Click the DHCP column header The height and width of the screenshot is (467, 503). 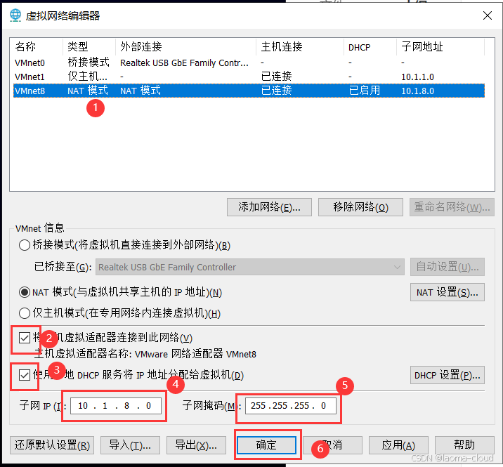coord(370,47)
